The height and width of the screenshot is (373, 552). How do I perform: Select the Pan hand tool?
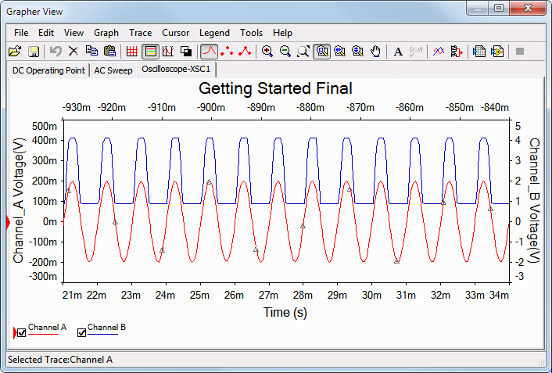(x=376, y=52)
